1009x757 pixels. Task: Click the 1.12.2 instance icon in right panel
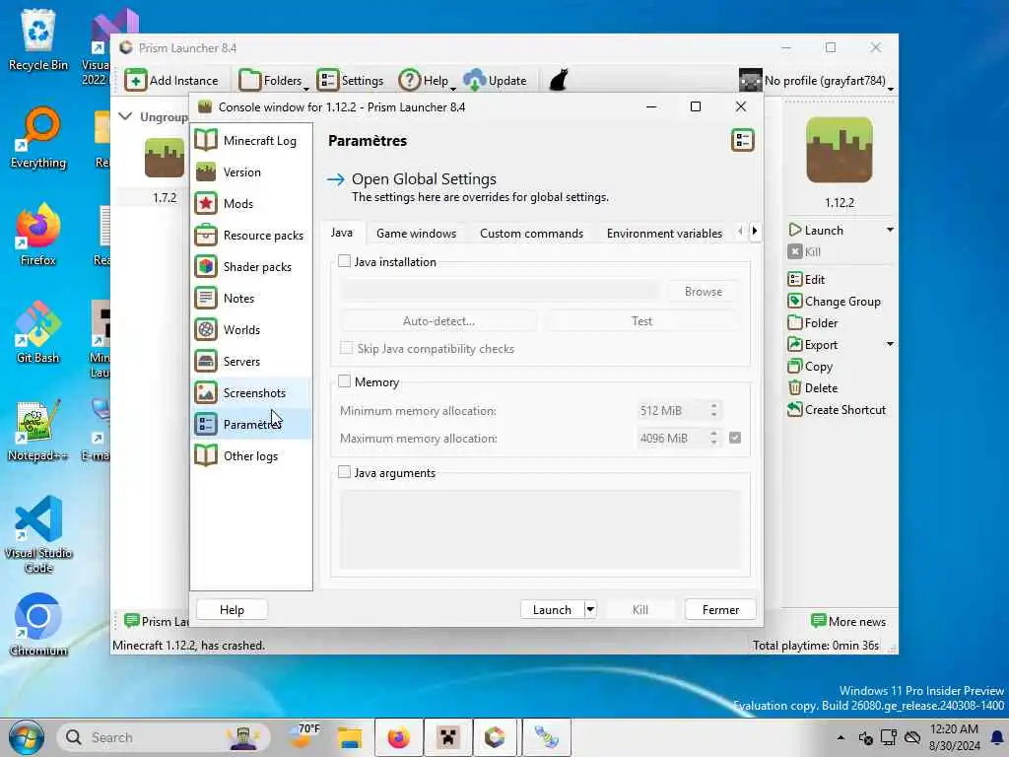tap(840, 150)
